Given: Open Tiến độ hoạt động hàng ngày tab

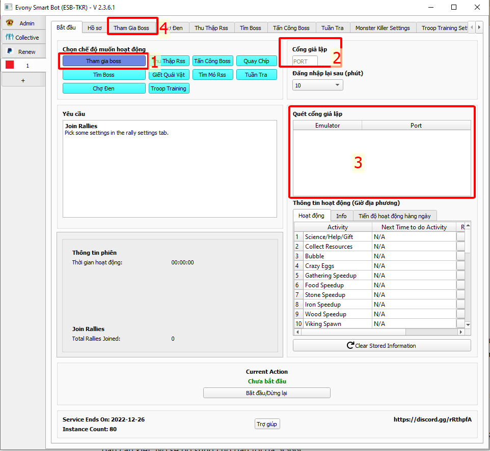Looking at the screenshot, I should tap(394, 216).
